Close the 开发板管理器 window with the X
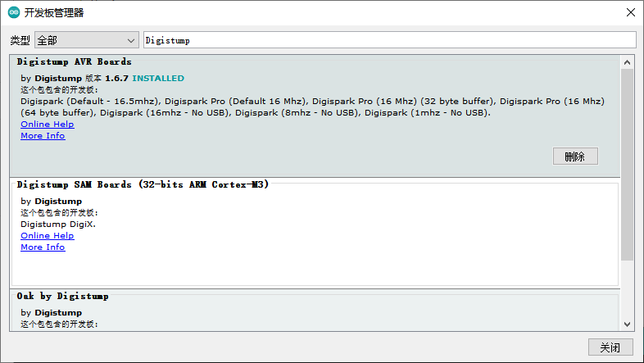 [x=630, y=12]
